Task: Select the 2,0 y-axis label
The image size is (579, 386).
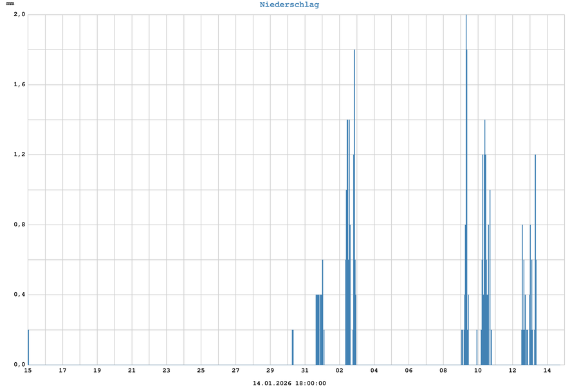Action: point(19,15)
